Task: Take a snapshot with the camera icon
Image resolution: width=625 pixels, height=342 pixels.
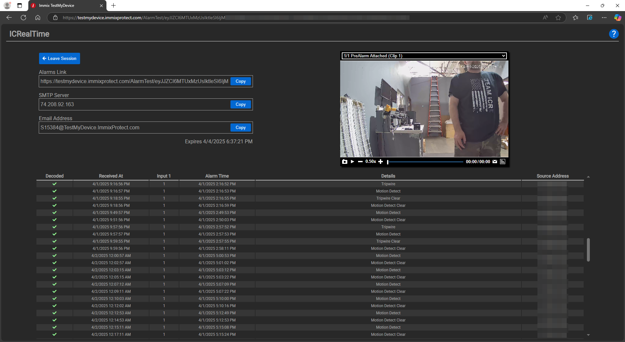Action: (x=344, y=162)
